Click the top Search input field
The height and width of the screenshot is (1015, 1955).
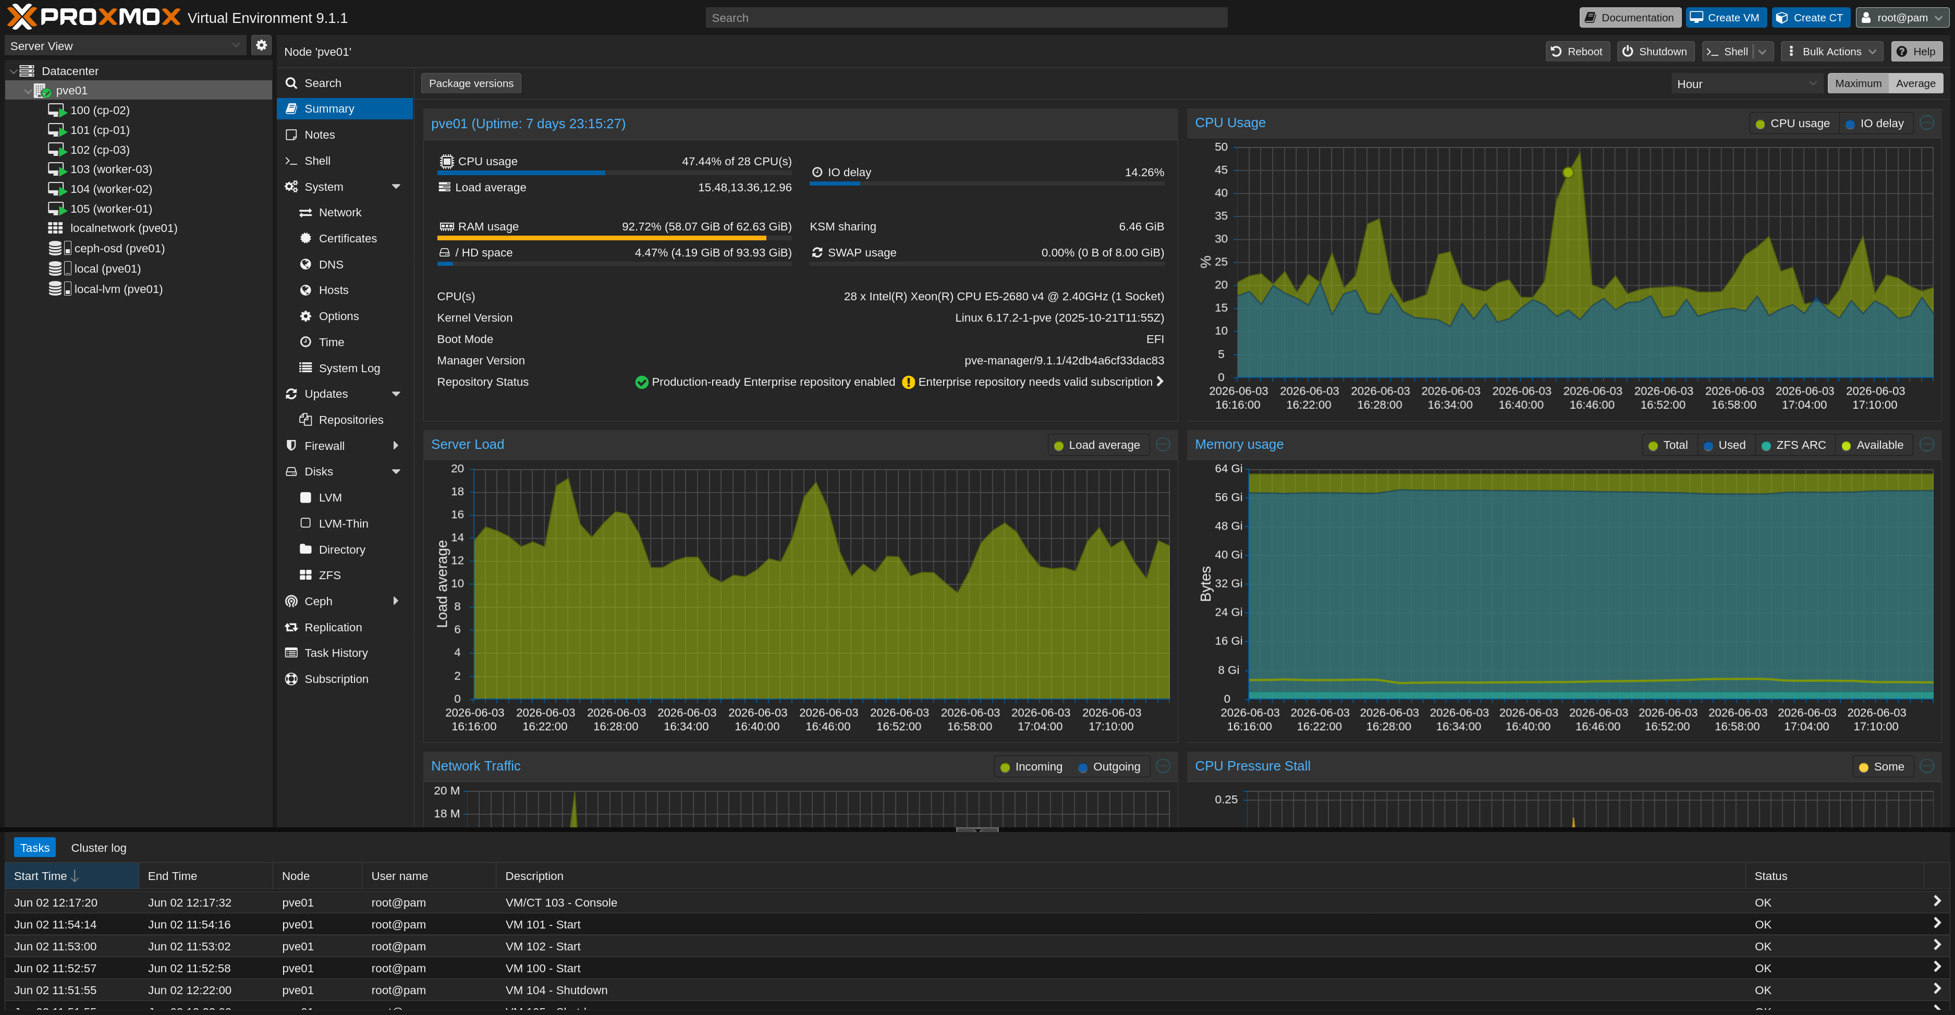pos(966,17)
